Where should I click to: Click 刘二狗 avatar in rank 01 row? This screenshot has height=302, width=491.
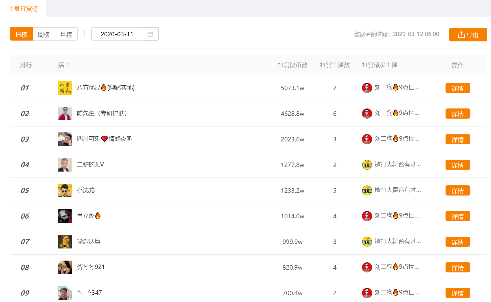(x=367, y=88)
